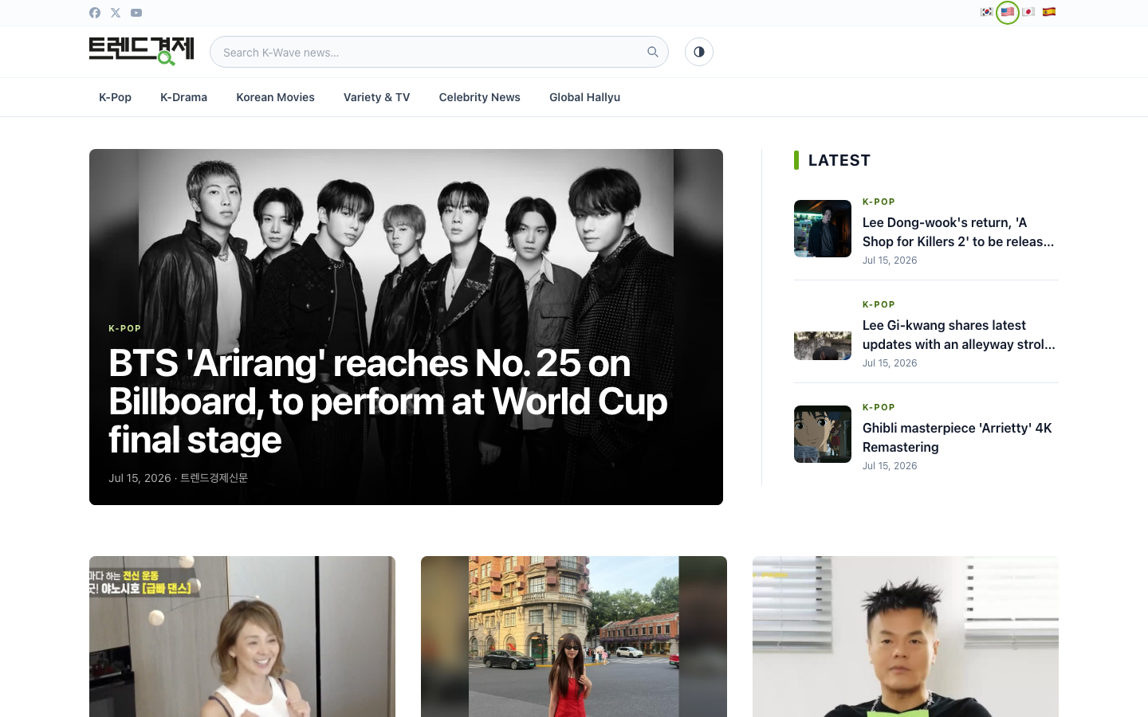Select the US English flag
Image resolution: width=1148 pixels, height=717 pixels.
tap(1008, 12)
